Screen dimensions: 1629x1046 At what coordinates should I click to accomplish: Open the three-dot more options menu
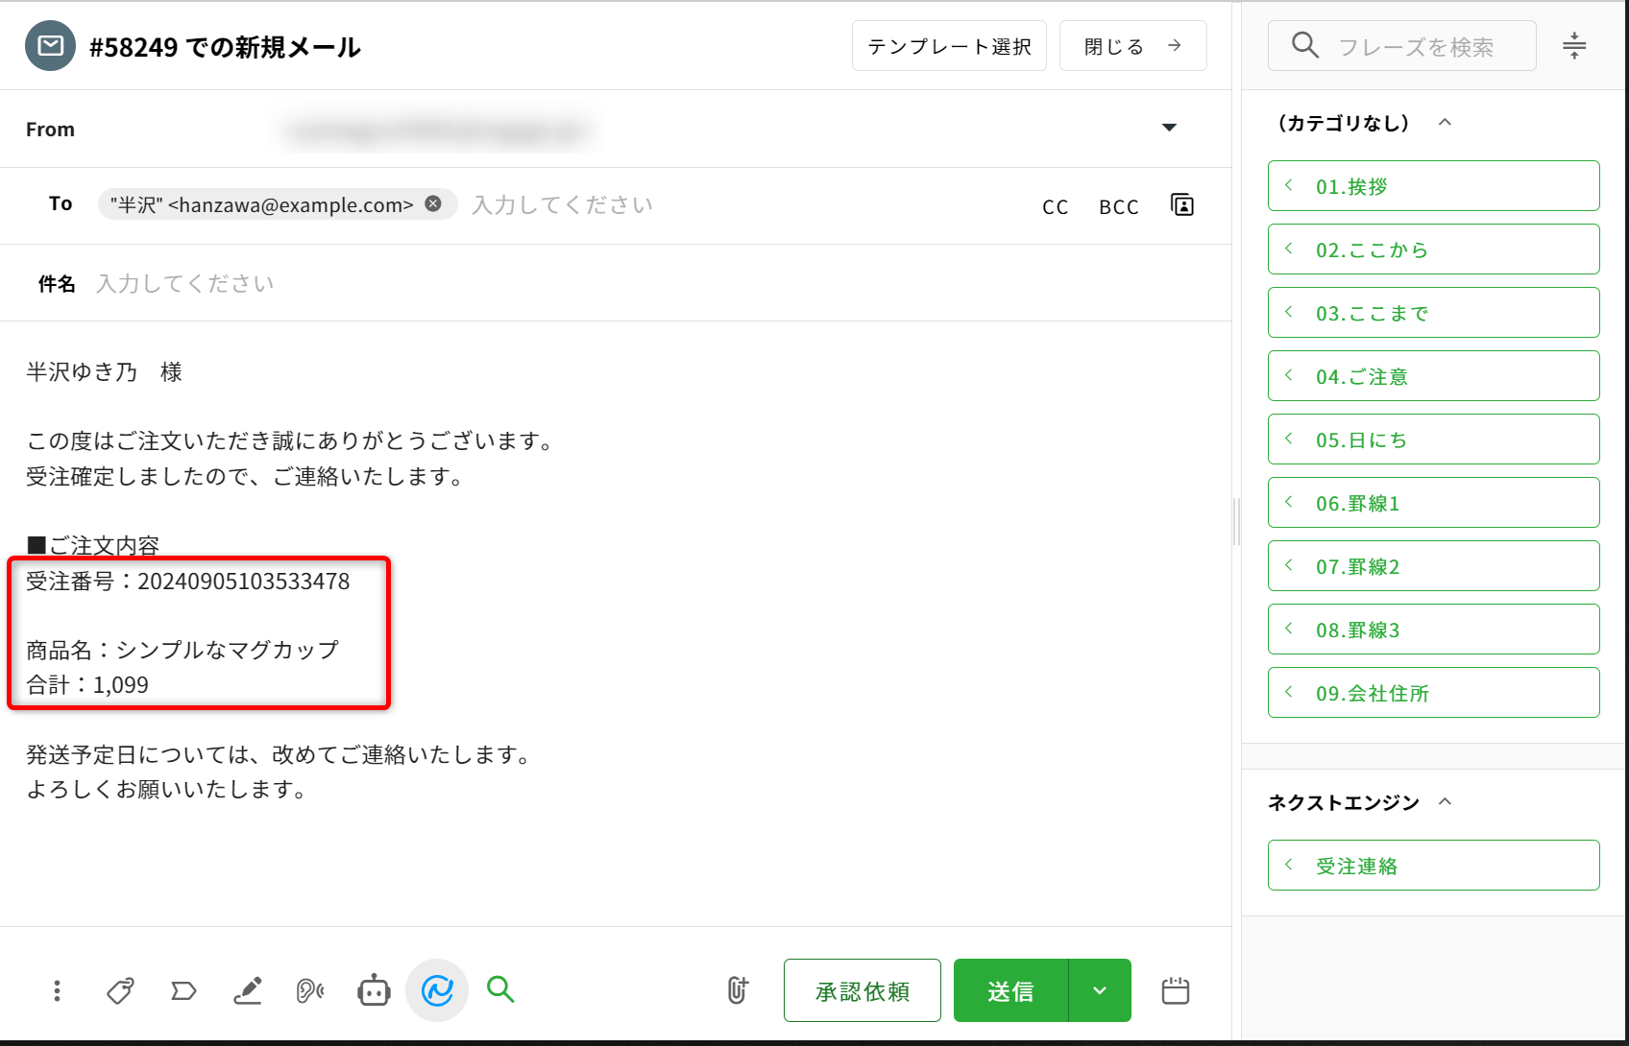tap(58, 990)
